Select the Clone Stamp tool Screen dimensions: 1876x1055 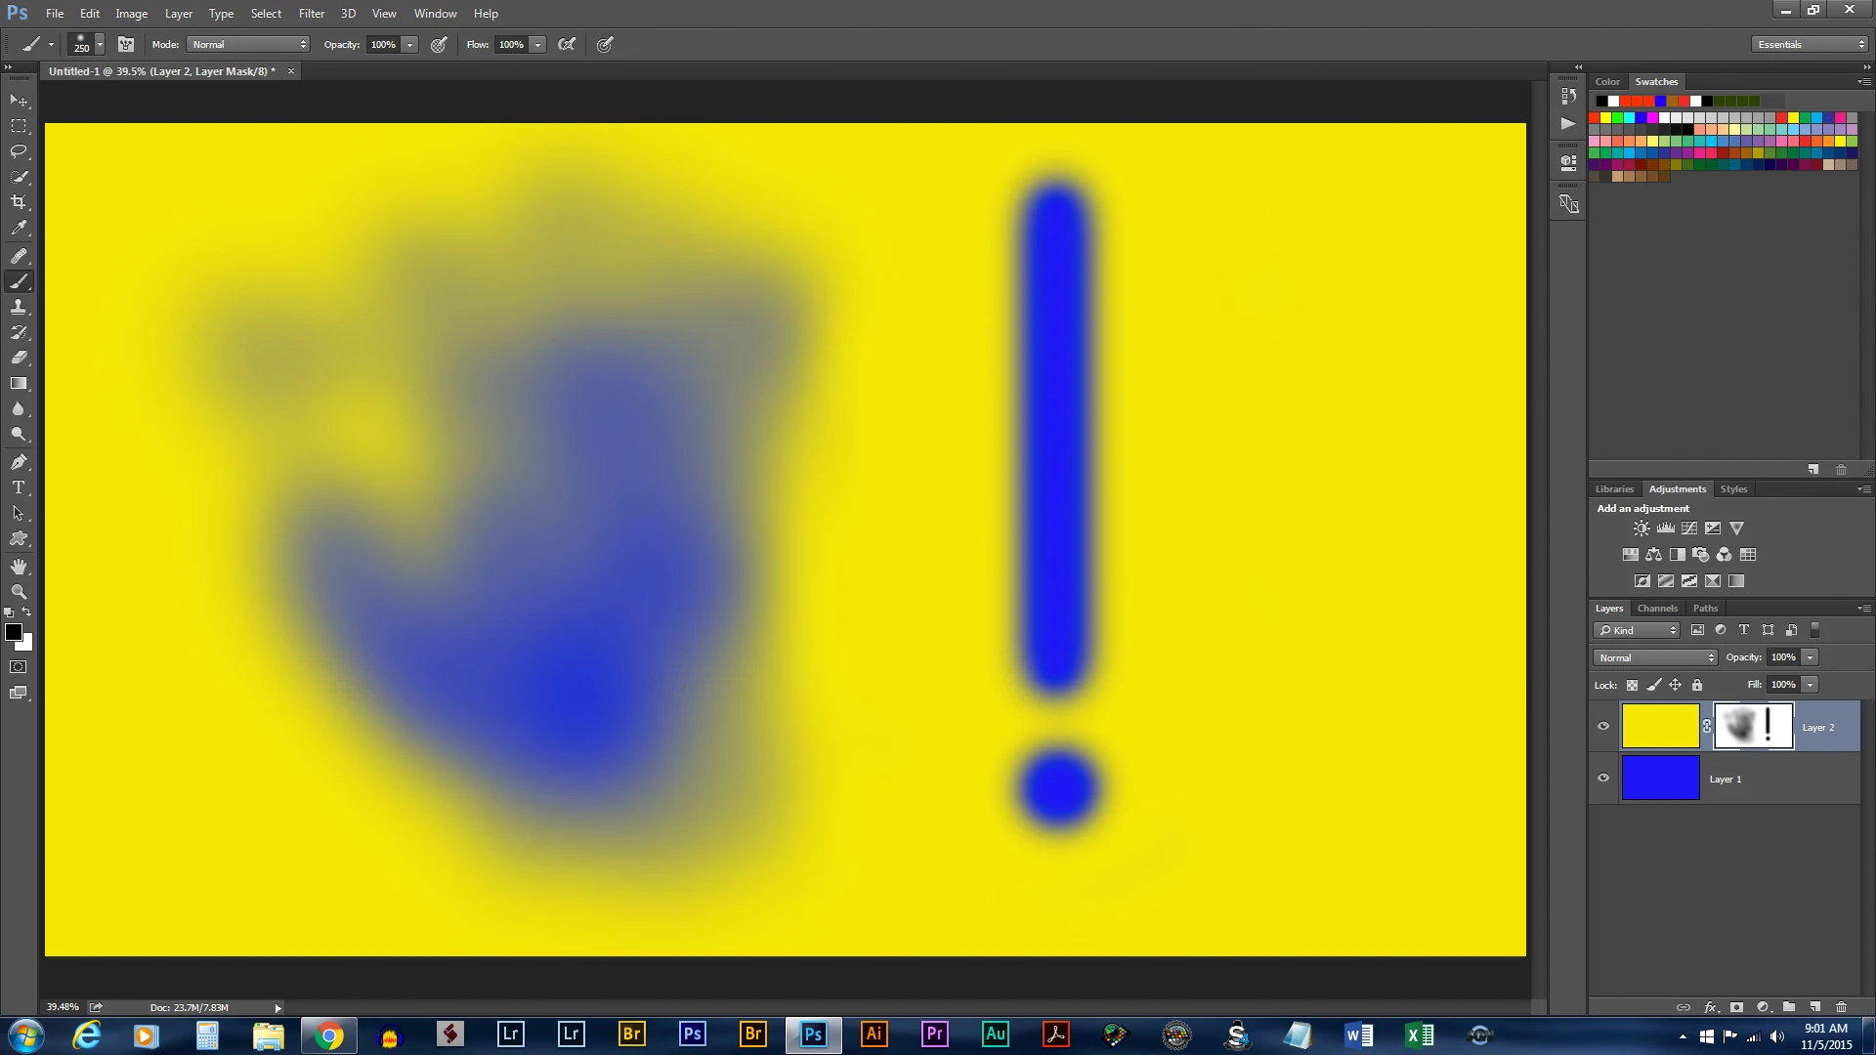(19, 307)
